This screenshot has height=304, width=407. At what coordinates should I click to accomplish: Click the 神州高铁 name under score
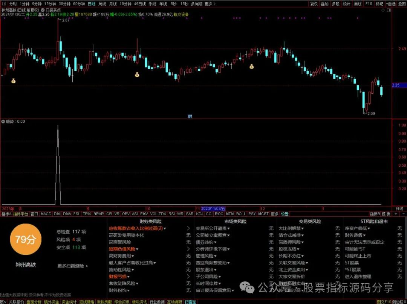(26, 265)
